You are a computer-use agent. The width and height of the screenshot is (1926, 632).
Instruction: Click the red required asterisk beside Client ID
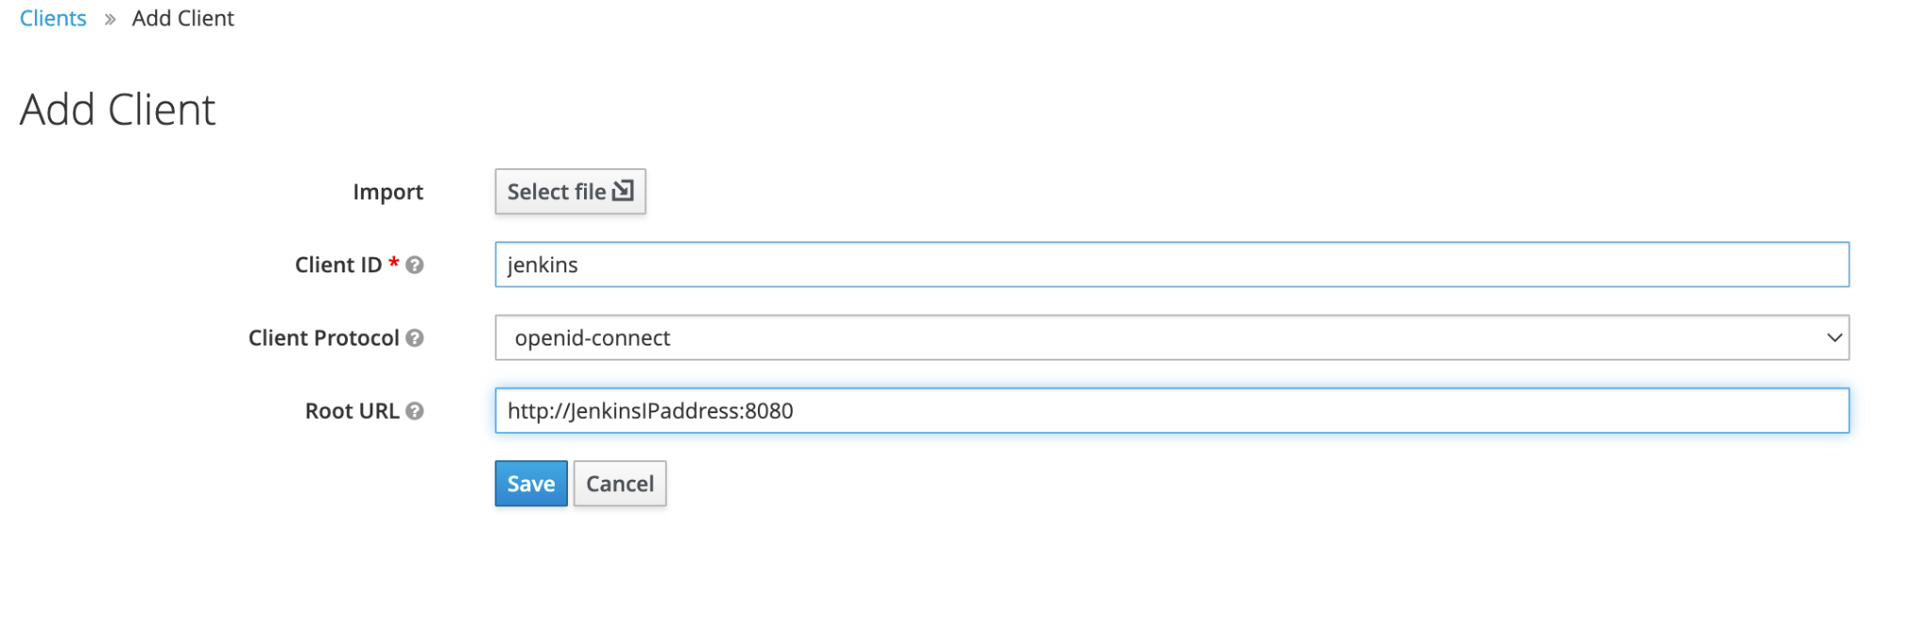click(x=392, y=263)
